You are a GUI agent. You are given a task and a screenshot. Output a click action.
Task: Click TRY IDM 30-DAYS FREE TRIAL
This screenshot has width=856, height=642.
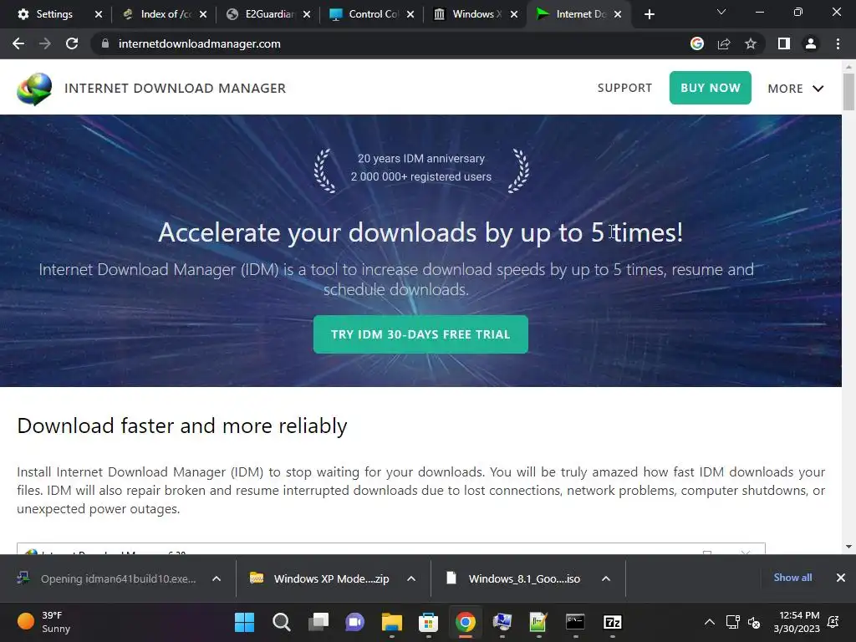coord(420,334)
